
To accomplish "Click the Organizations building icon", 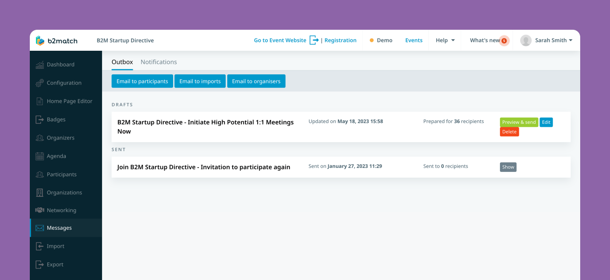I will (x=39, y=192).
